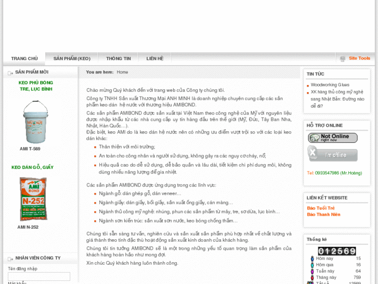Click the 'Ngành gỗ: dán ghép gỗ' bullet
This screenshot has width=378, height=284.
point(140,193)
